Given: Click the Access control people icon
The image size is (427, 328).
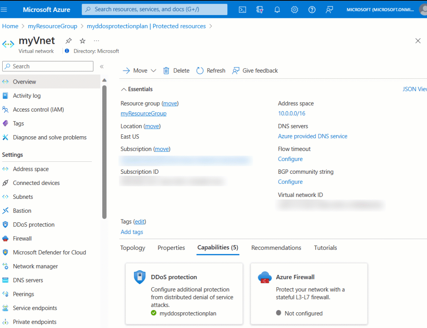Looking at the screenshot, I should click(x=5, y=109).
